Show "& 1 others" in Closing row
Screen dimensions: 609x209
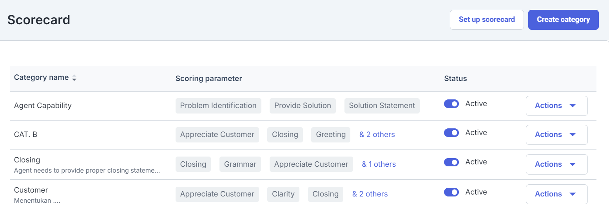379,164
